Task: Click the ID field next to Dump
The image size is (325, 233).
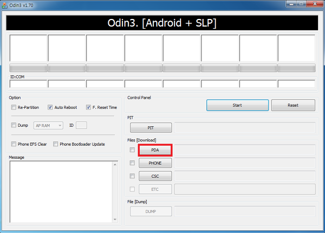Action: (x=81, y=125)
